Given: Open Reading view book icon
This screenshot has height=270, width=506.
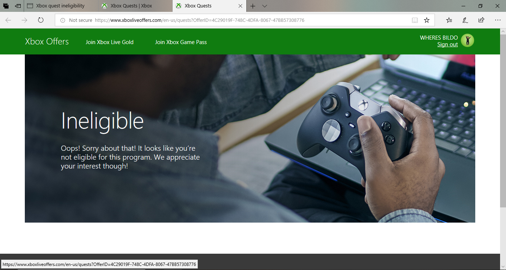Looking at the screenshot, I should pyautogui.click(x=415, y=20).
